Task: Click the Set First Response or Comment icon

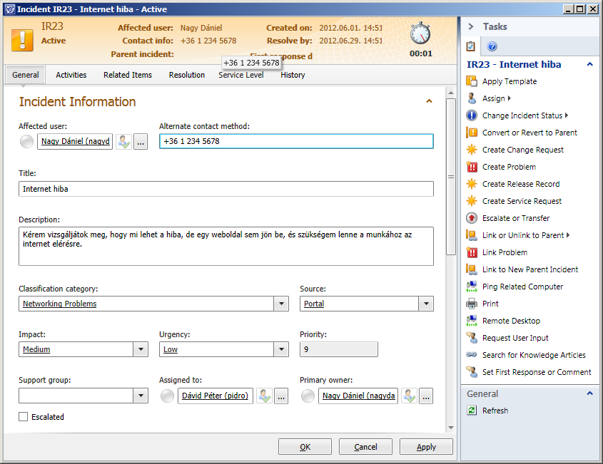Action: pyautogui.click(x=472, y=372)
